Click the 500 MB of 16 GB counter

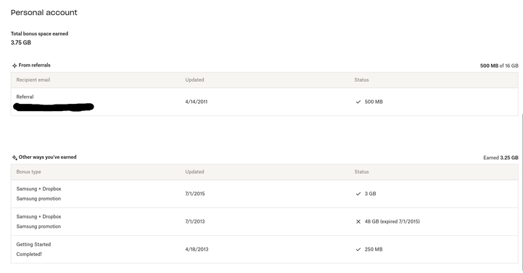499,66
